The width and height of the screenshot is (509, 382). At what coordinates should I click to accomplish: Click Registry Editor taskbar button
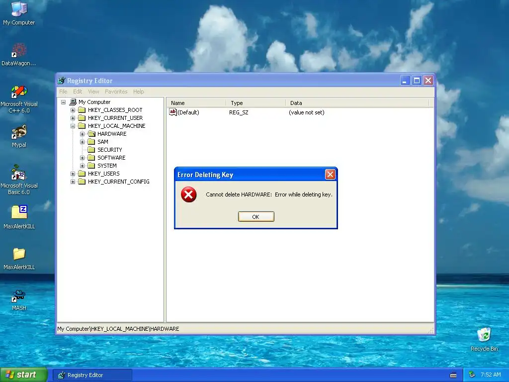click(x=92, y=375)
